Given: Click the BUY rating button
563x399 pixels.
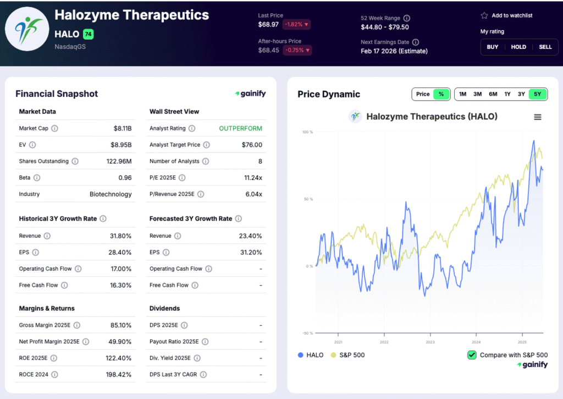Looking at the screenshot, I should 492,47.
